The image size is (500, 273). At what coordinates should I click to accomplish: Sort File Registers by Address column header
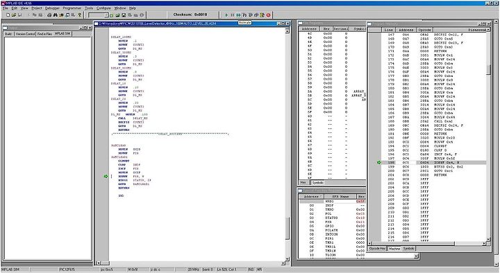tap(309, 29)
